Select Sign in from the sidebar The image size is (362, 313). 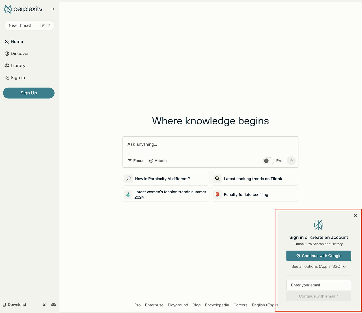(x=15, y=78)
